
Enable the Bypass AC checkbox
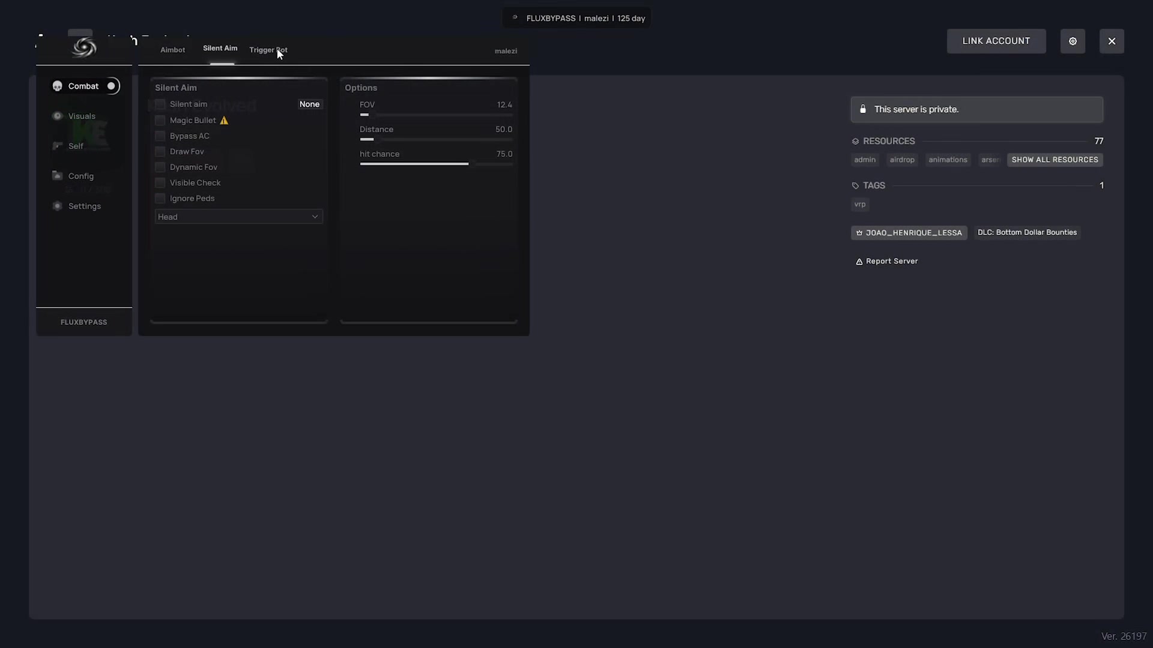160,136
